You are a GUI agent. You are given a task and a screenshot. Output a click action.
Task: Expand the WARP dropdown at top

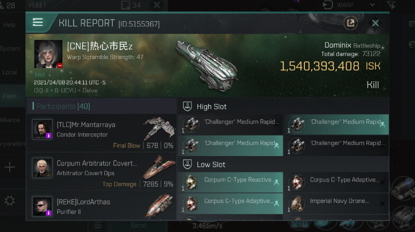(x=373, y=5)
